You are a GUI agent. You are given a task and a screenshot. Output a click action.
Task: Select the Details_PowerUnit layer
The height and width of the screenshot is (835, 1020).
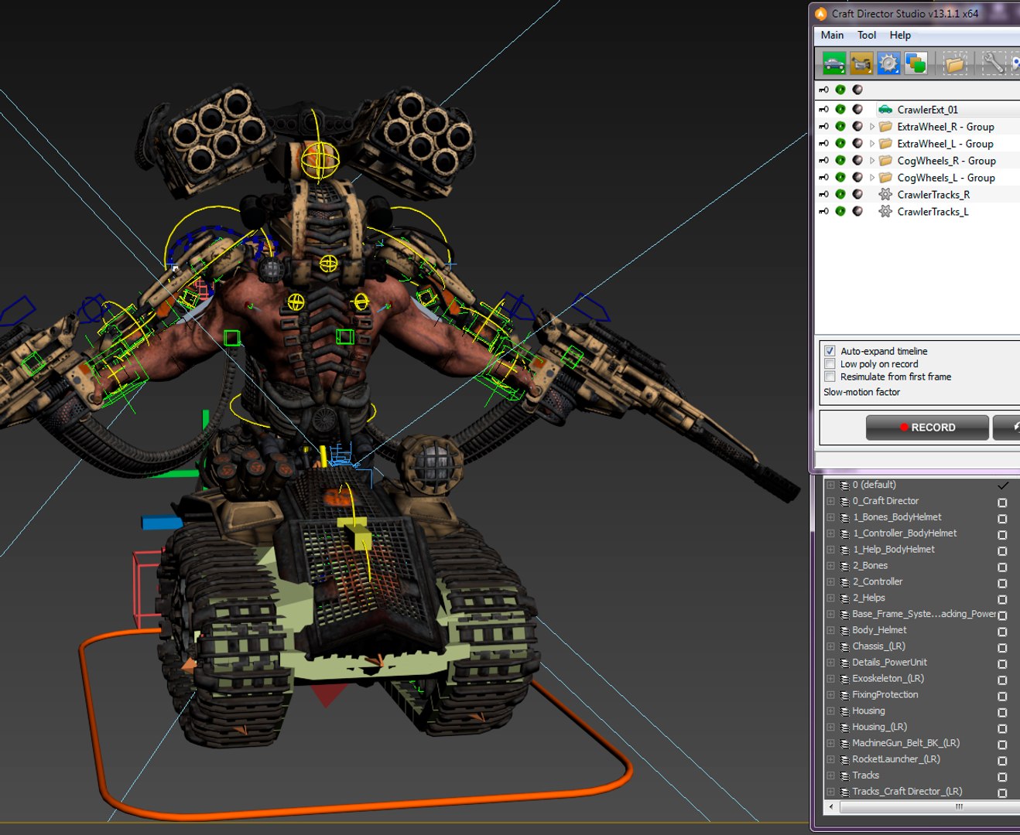(x=889, y=663)
